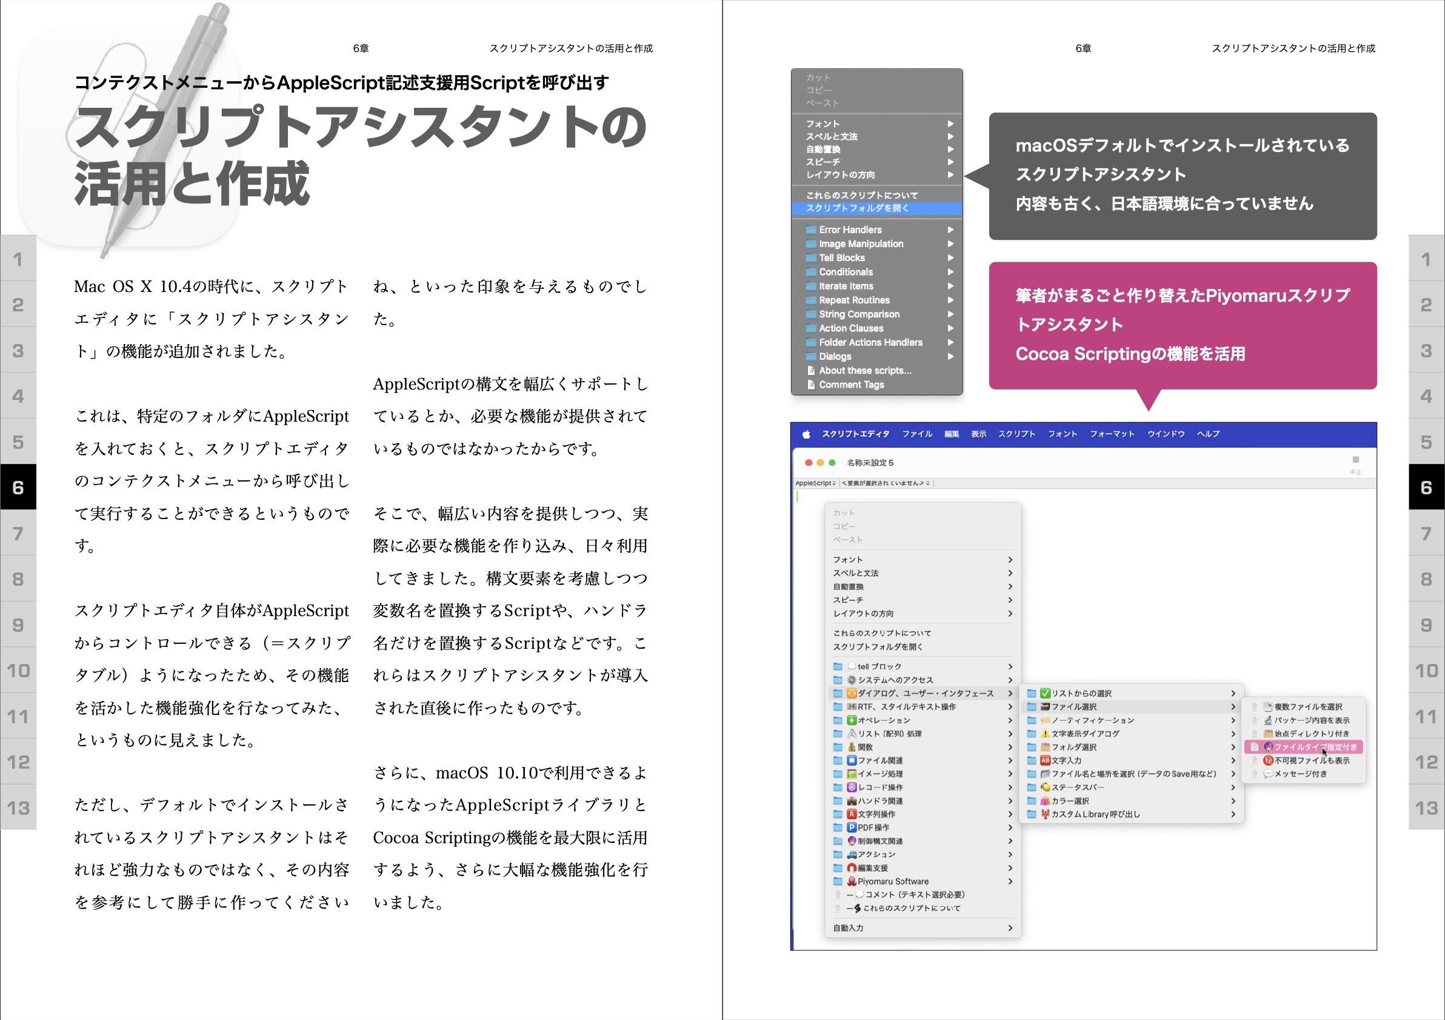The image size is (1445, 1020).
Task: Click the gear システムへのアクセス icon
Action: click(x=852, y=680)
